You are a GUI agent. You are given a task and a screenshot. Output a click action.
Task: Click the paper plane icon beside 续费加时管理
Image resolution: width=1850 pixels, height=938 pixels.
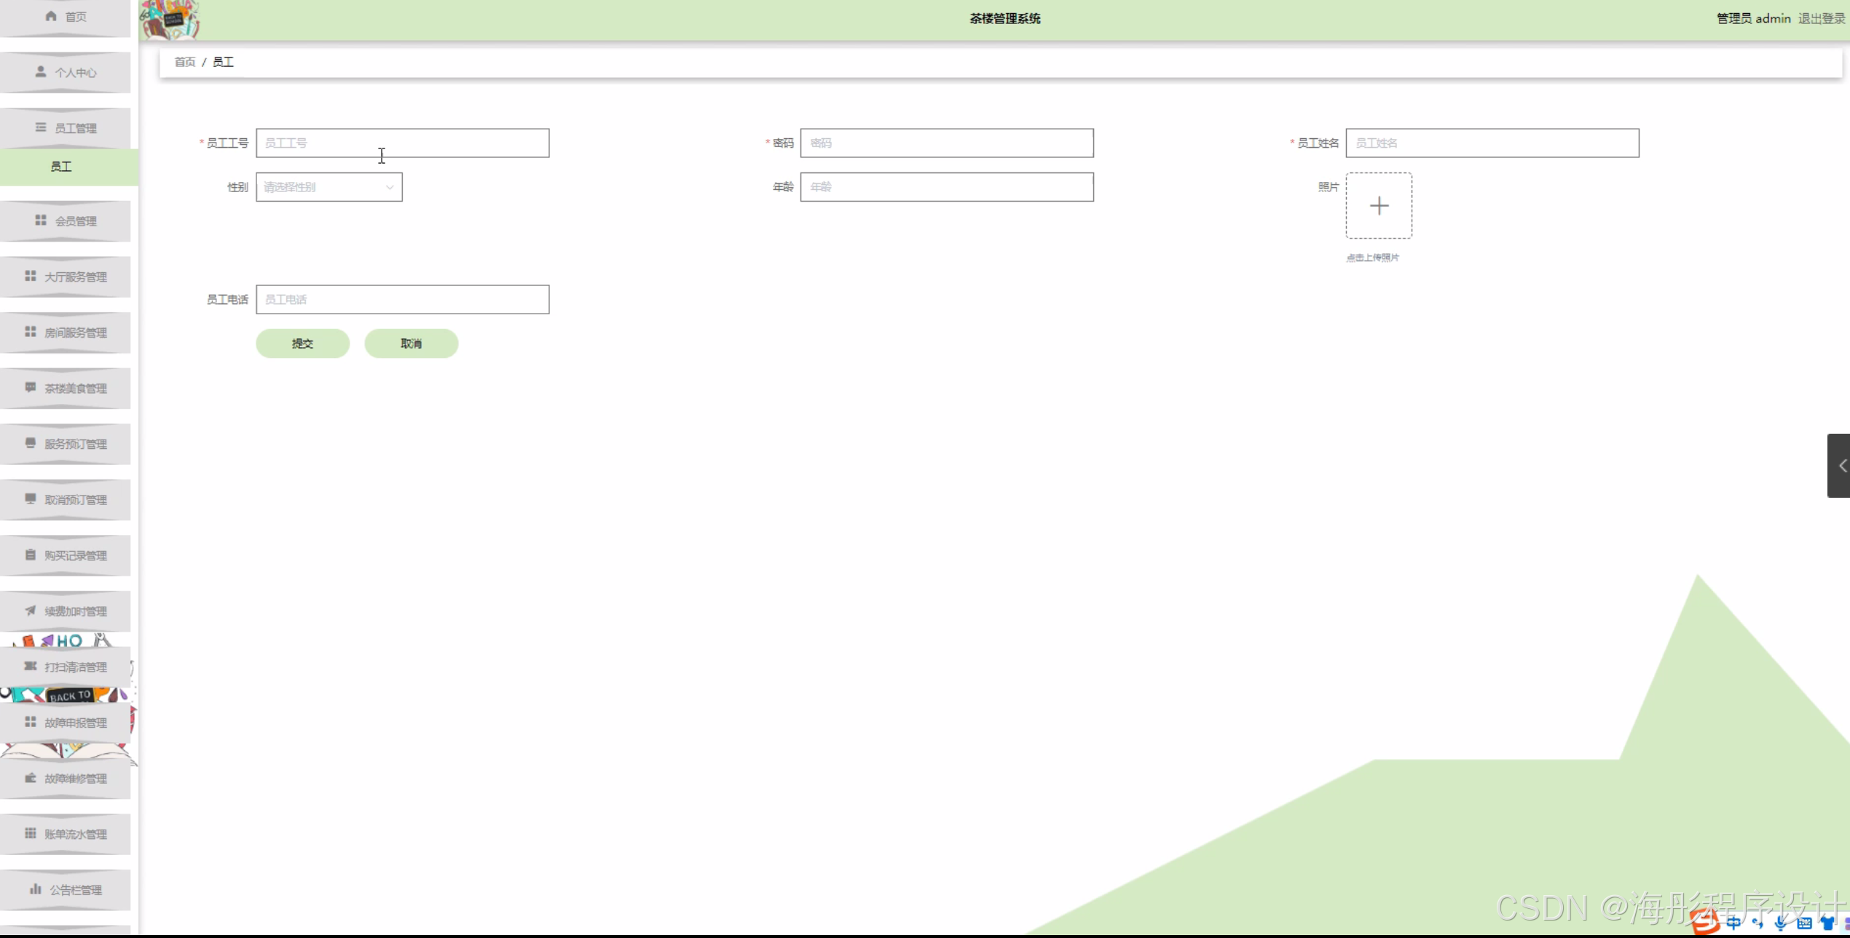tap(31, 611)
